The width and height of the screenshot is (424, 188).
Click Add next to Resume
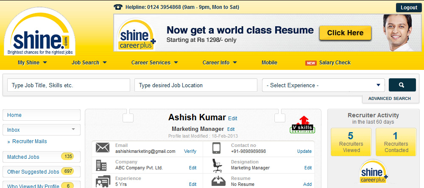click(x=307, y=184)
